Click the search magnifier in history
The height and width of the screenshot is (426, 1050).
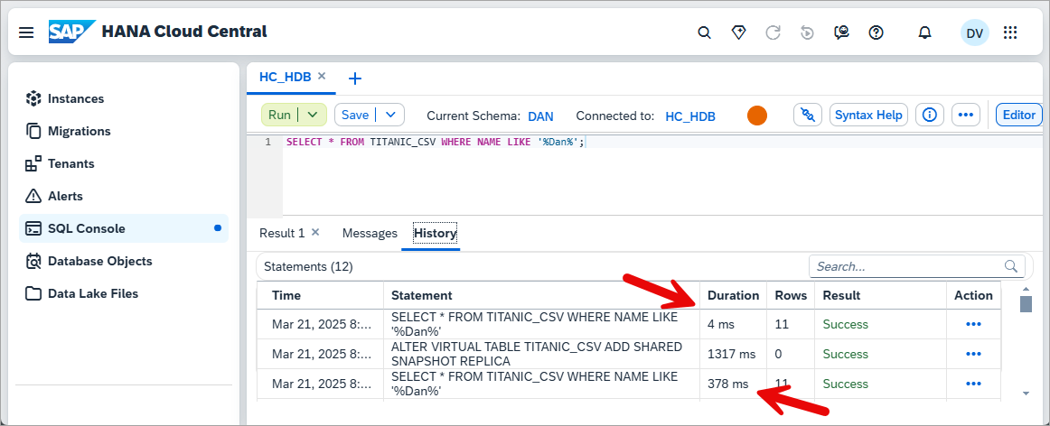[x=1011, y=266]
